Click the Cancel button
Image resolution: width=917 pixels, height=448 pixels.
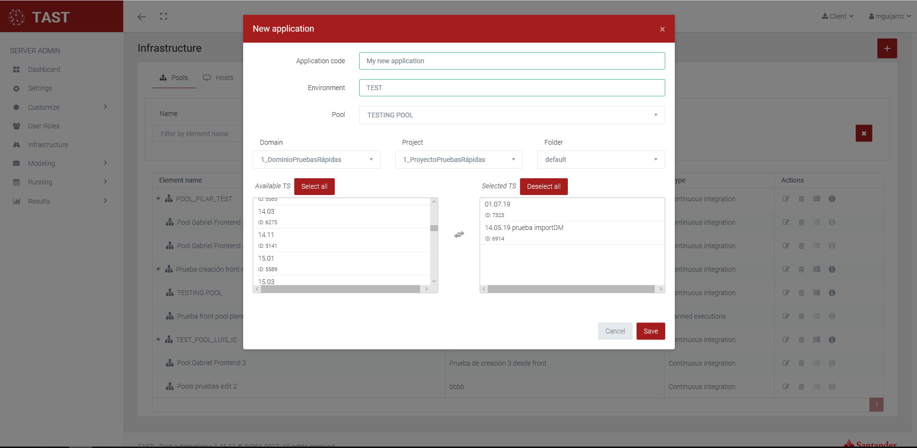[x=614, y=331]
